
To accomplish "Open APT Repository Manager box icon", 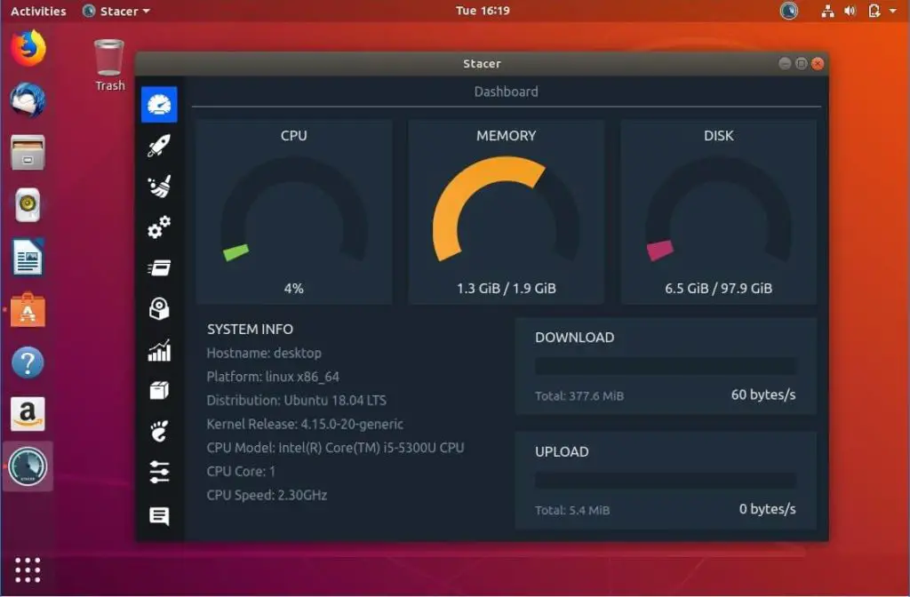I will (x=159, y=391).
